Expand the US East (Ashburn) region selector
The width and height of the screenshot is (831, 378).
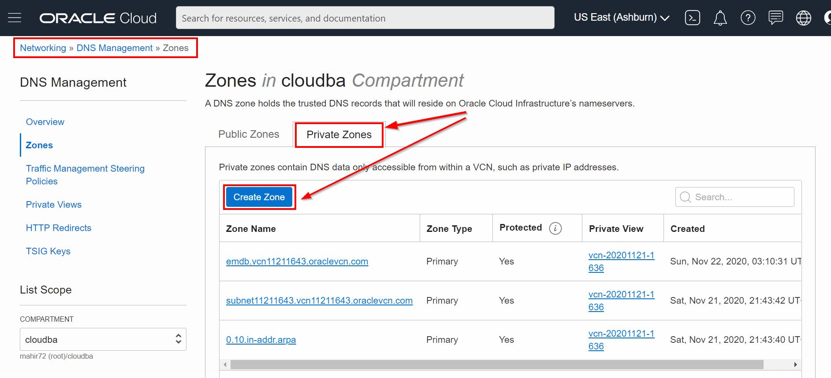(x=622, y=18)
